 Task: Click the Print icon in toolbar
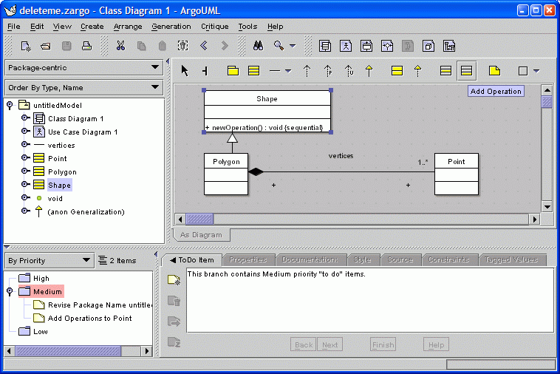coord(86,46)
